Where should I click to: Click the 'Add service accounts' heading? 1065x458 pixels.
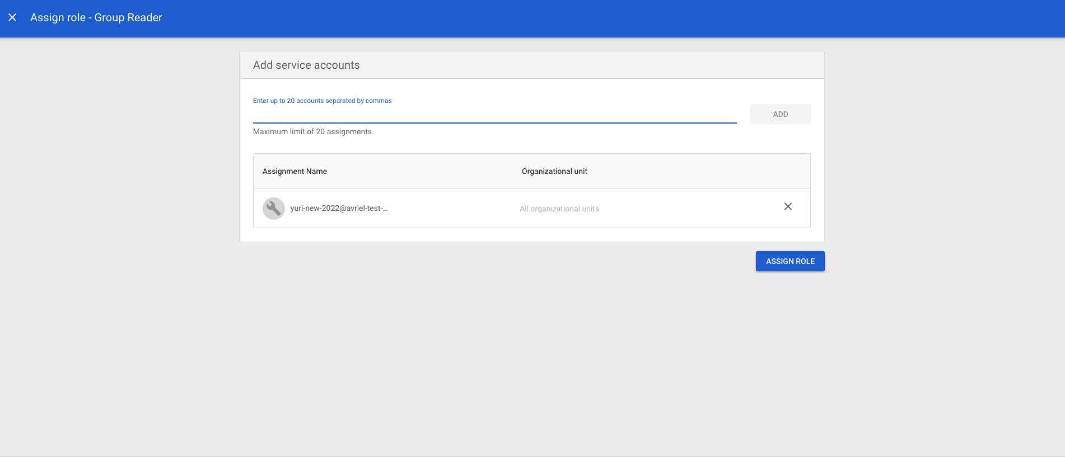[306, 65]
